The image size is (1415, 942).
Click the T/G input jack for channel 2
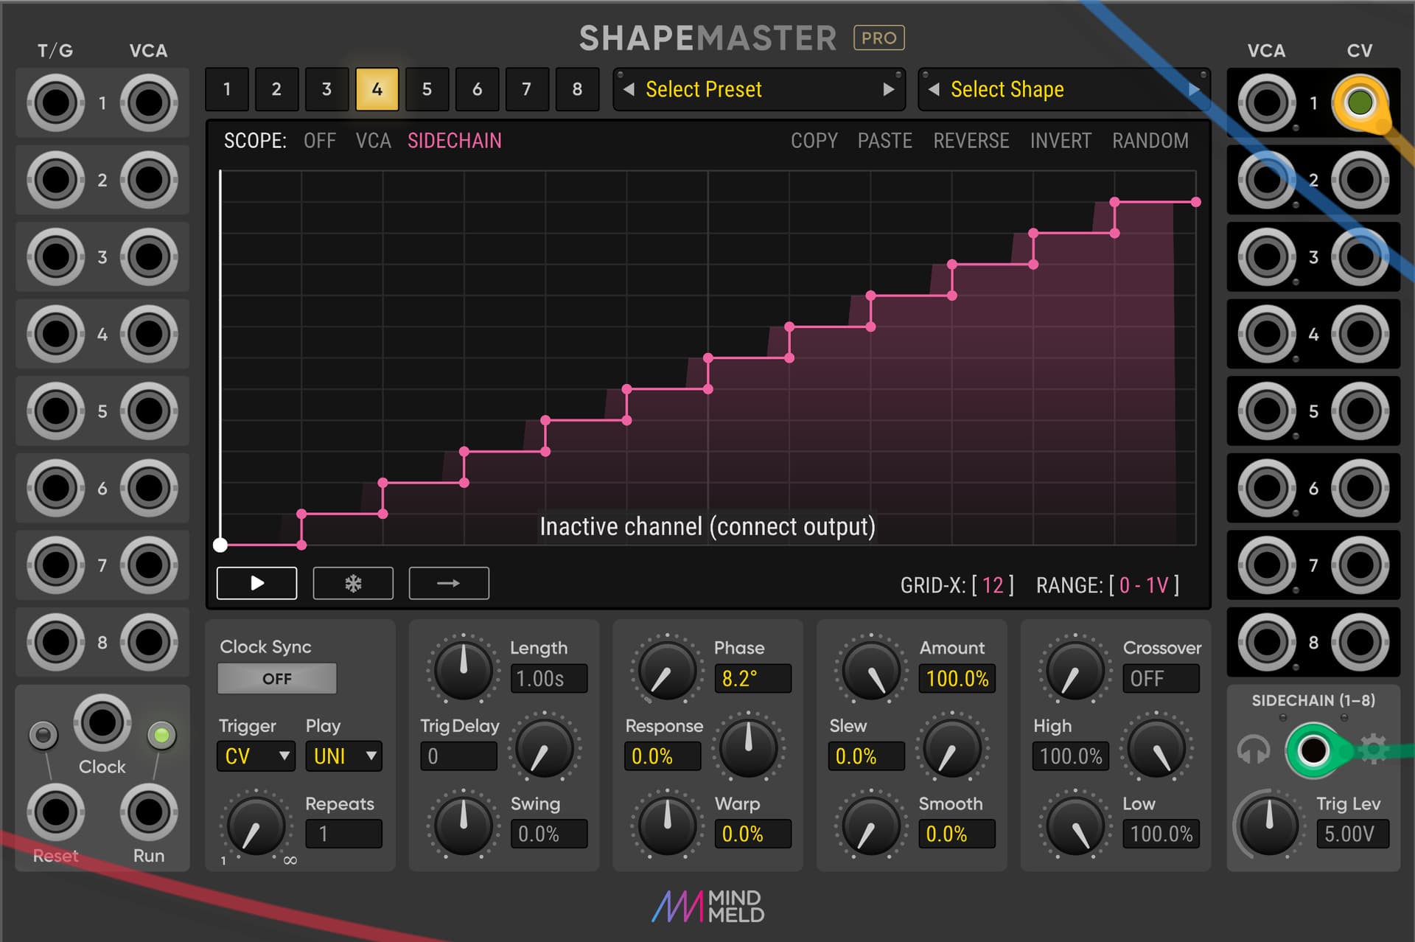pos(55,180)
